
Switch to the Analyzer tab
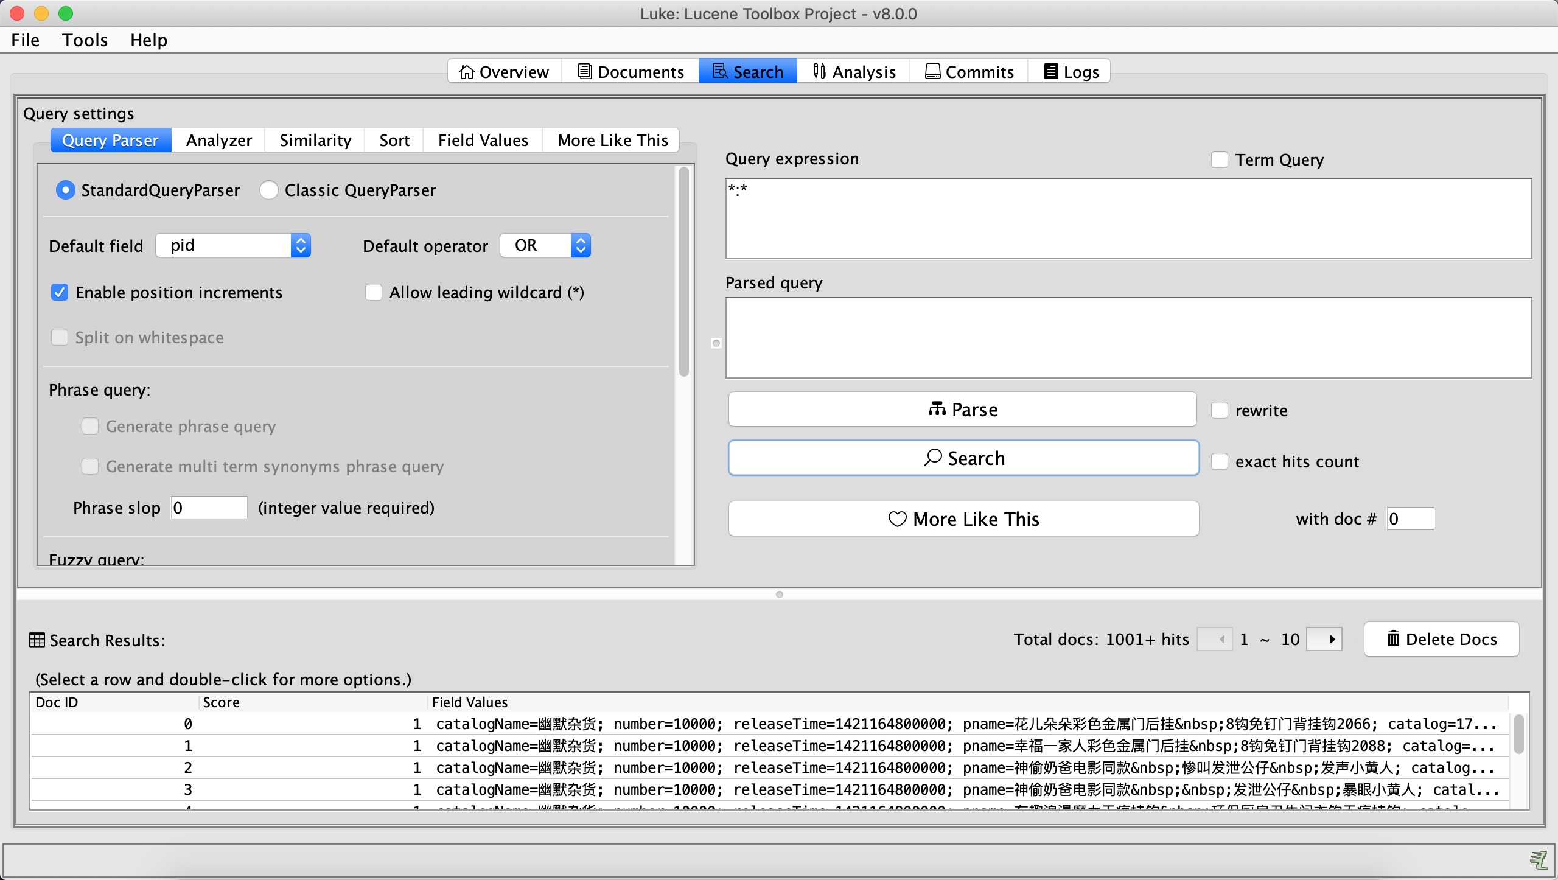[x=219, y=140]
